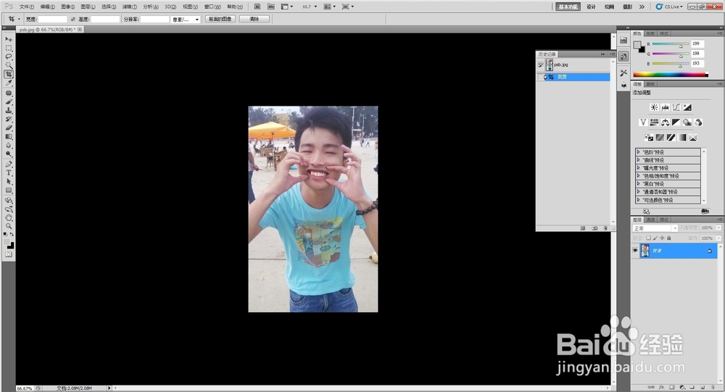Select the Brush tool
Viewport: 725px width, 392px height.
(9, 101)
